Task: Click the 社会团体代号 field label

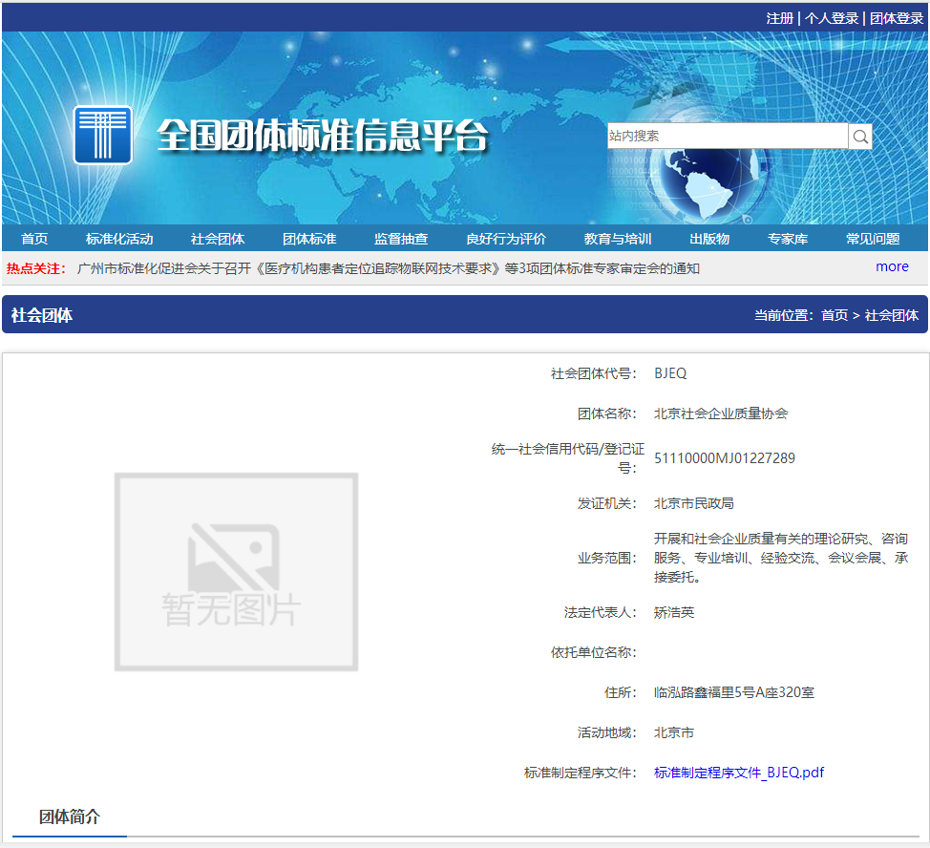Action: [594, 373]
